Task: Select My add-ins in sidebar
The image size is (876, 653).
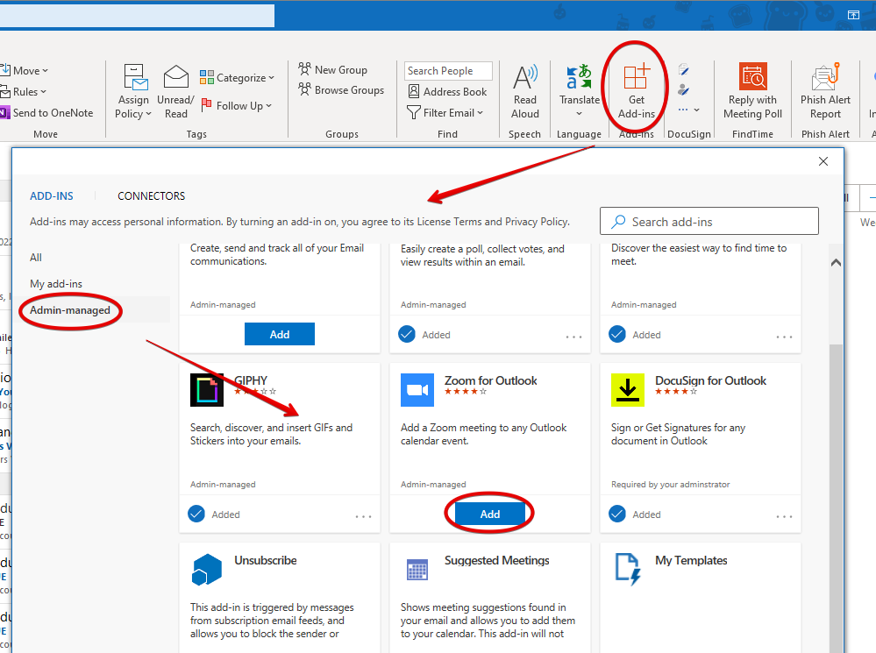Action: tap(56, 284)
